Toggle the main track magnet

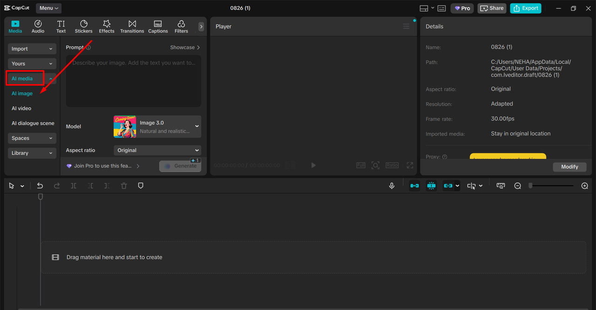coord(414,186)
